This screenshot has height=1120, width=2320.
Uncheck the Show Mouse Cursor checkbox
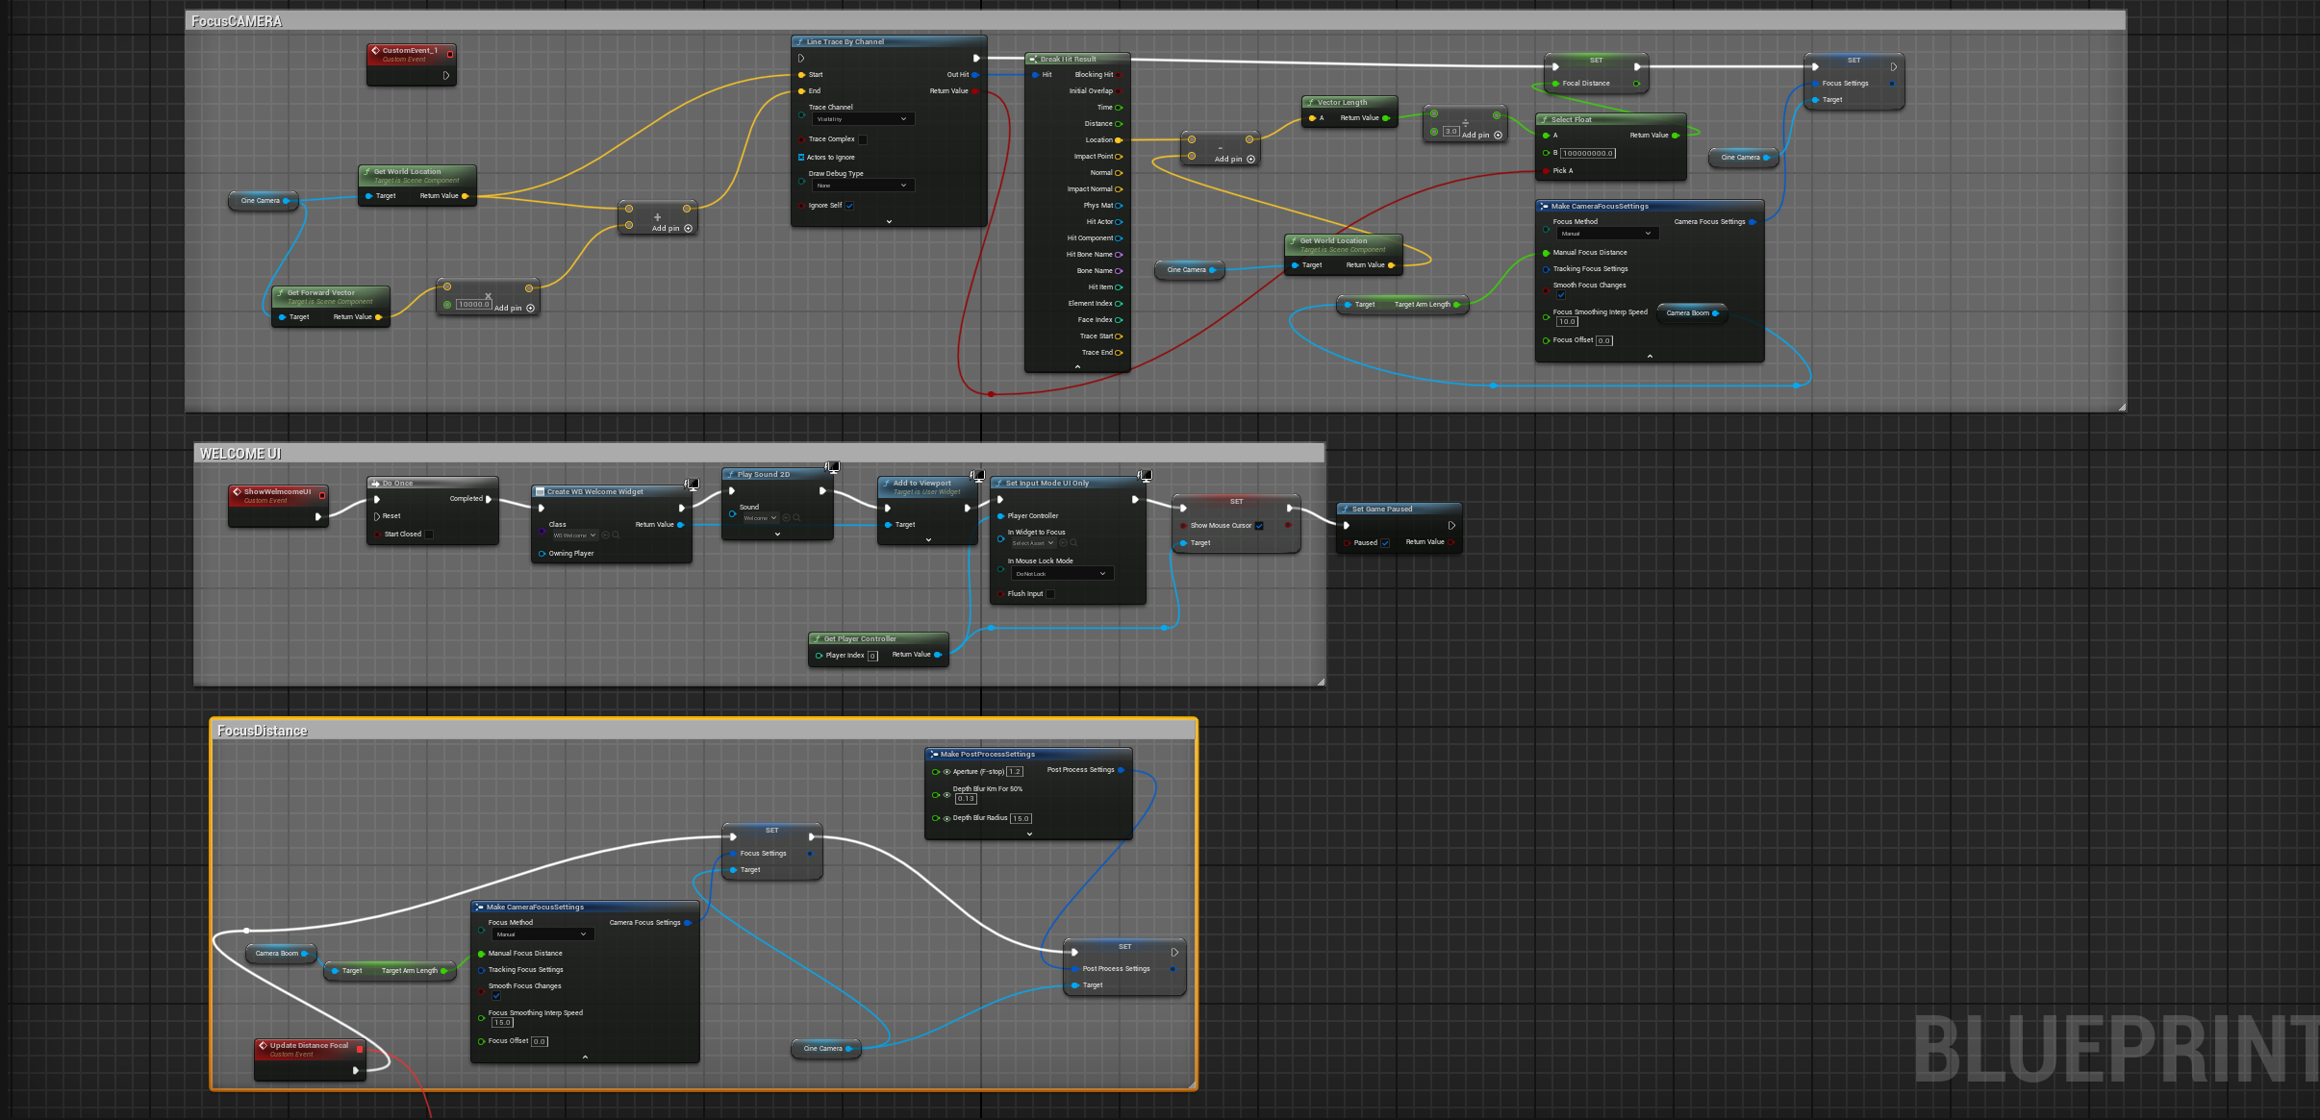[x=1259, y=526]
